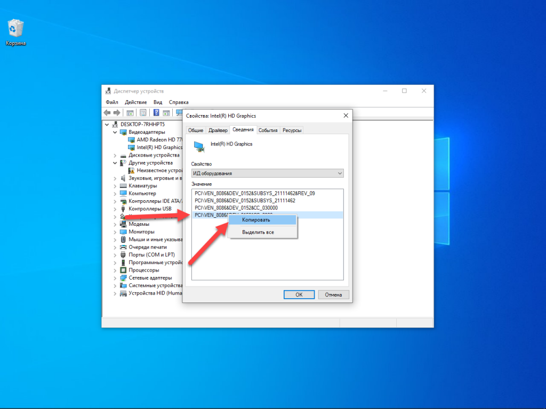This screenshot has height=409, width=546.
Task: Click the Клавиатуры keyboard icon
Action: (123, 186)
